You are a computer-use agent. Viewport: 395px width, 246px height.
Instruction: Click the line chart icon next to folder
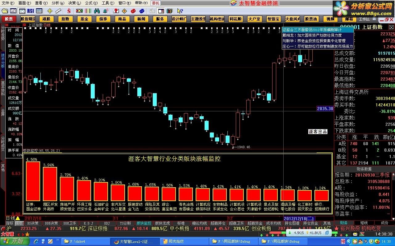coord(13,11)
